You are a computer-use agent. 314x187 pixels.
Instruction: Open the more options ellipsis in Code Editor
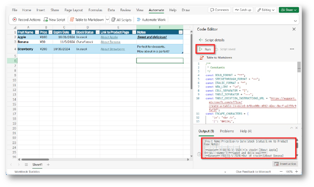(292, 48)
